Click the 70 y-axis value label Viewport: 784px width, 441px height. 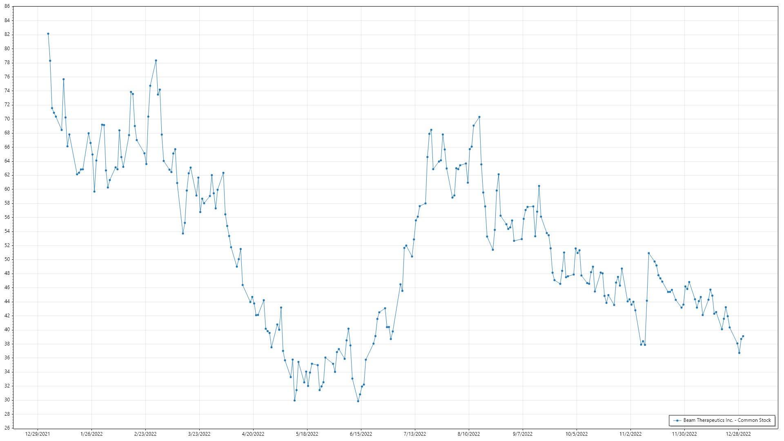[x=7, y=119]
